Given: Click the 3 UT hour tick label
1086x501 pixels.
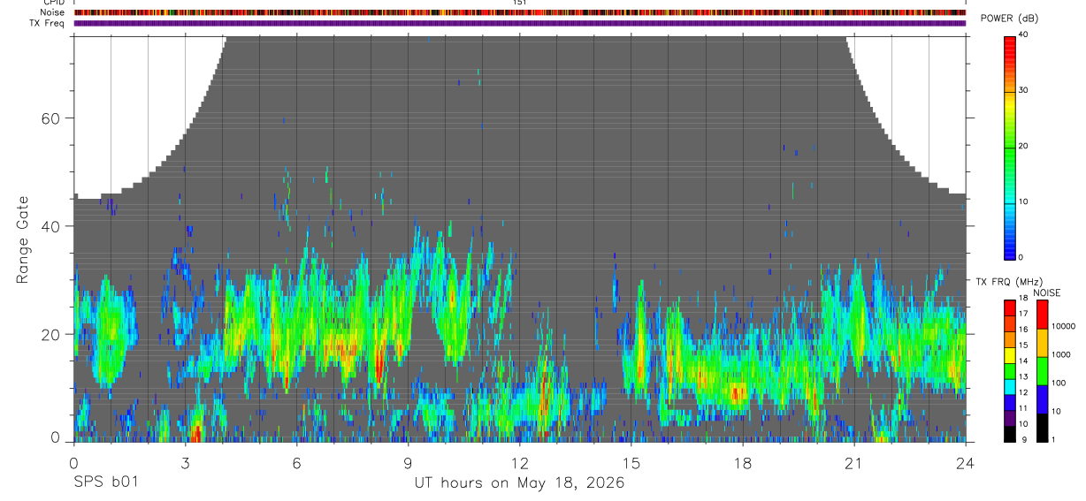Looking at the screenshot, I should point(185,463).
